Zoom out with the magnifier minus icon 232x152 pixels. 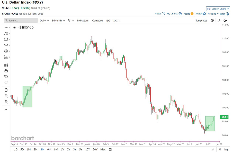click(6, 102)
